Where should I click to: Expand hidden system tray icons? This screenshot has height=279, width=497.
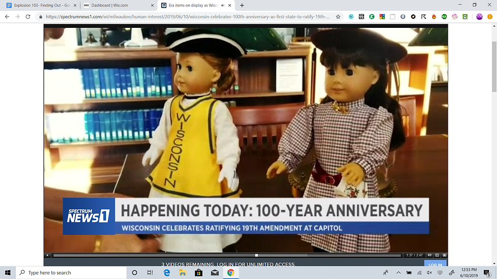tap(399, 273)
